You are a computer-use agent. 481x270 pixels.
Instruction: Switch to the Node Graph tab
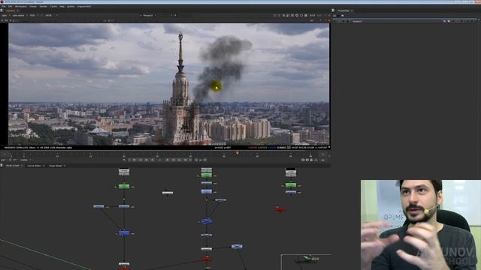click(13, 166)
